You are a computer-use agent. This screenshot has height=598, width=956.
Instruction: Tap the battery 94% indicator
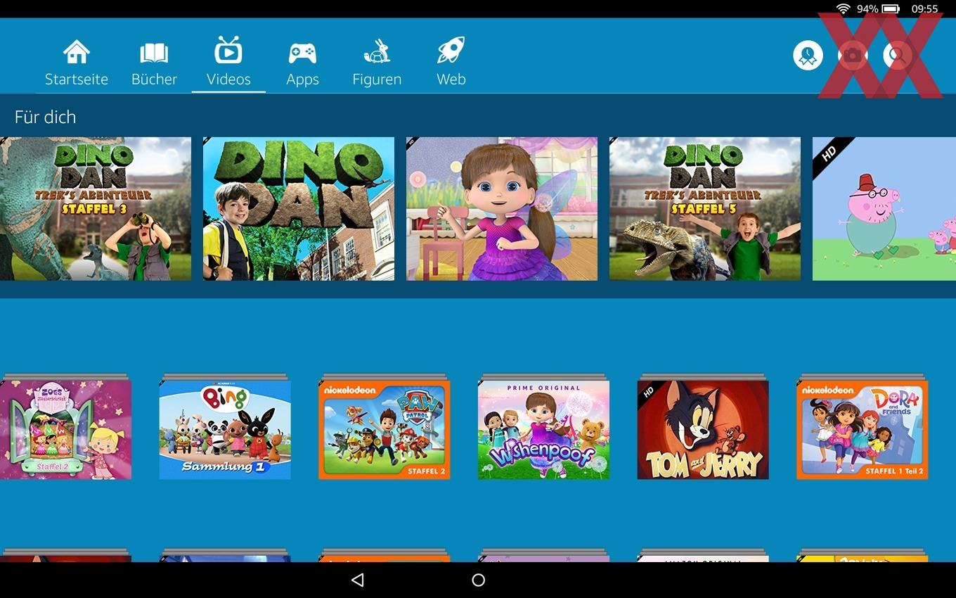click(878, 8)
